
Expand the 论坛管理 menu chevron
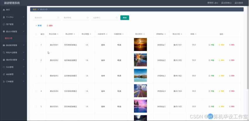tap(23, 67)
